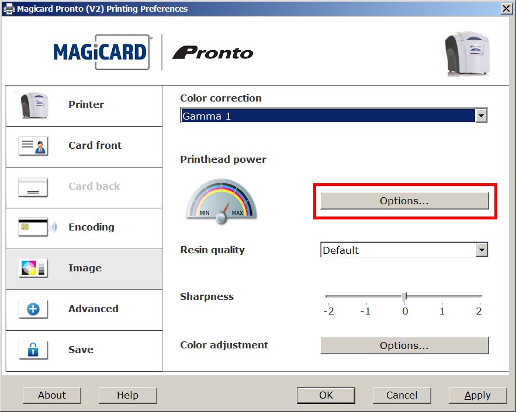Click the Image CMYK color icon
Image resolution: width=516 pixels, height=412 pixels.
[33, 268]
